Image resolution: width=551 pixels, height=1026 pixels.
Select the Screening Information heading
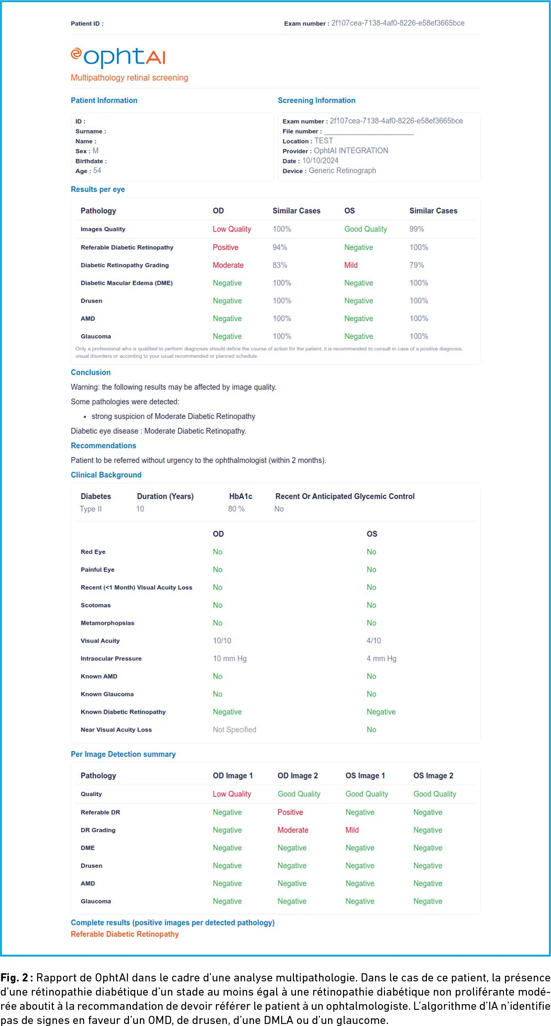tap(316, 100)
